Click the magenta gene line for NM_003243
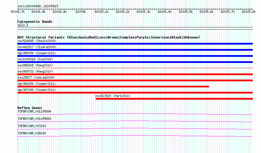 (x=135, y=129)
